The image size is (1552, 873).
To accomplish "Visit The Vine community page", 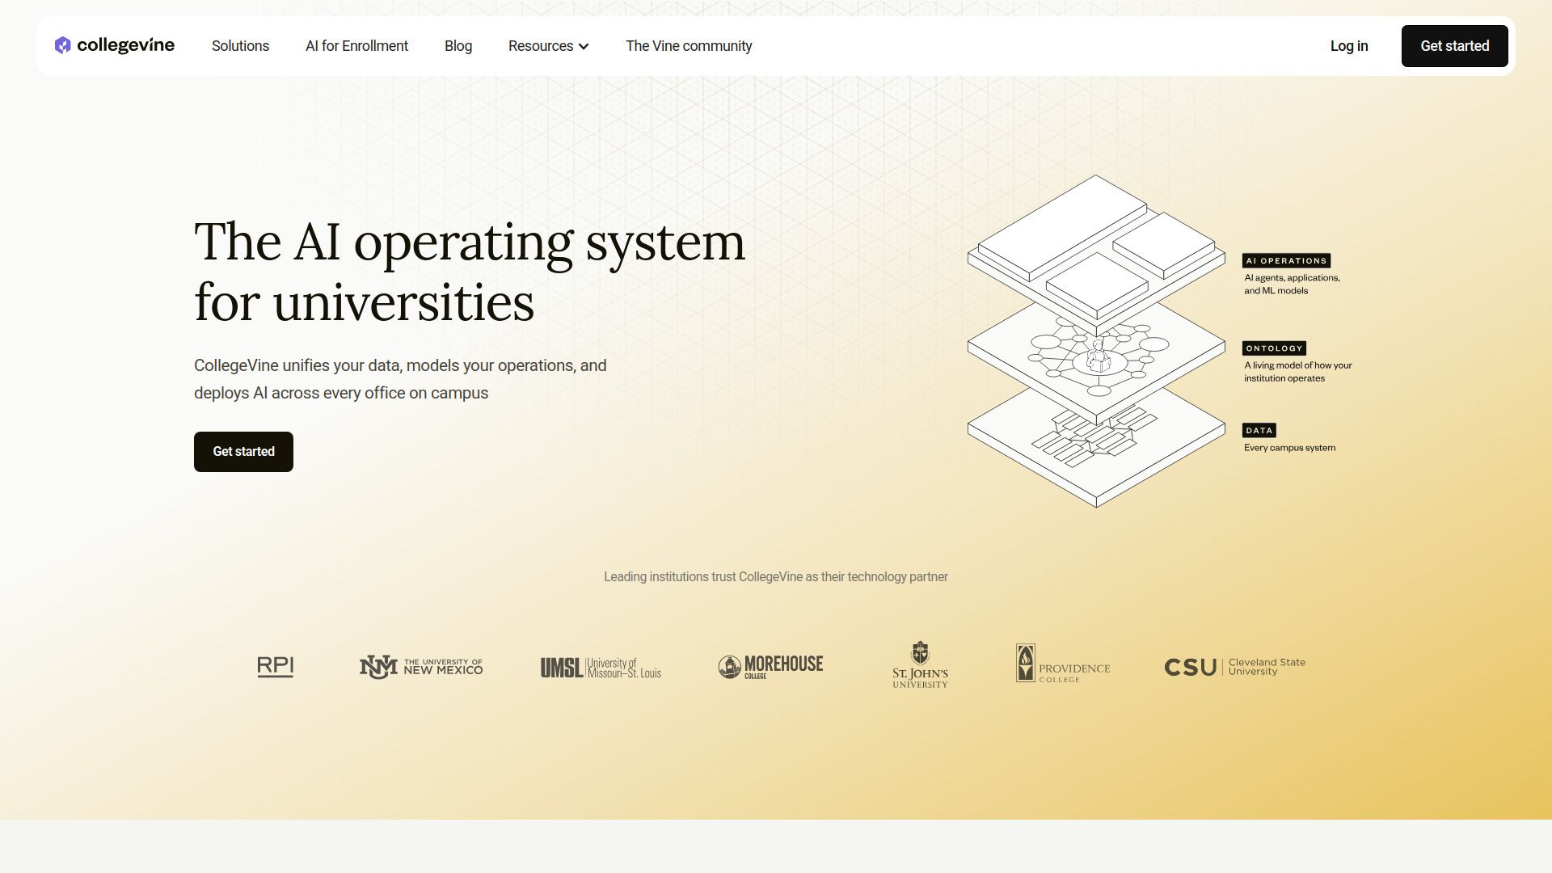I will click(689, 46).
